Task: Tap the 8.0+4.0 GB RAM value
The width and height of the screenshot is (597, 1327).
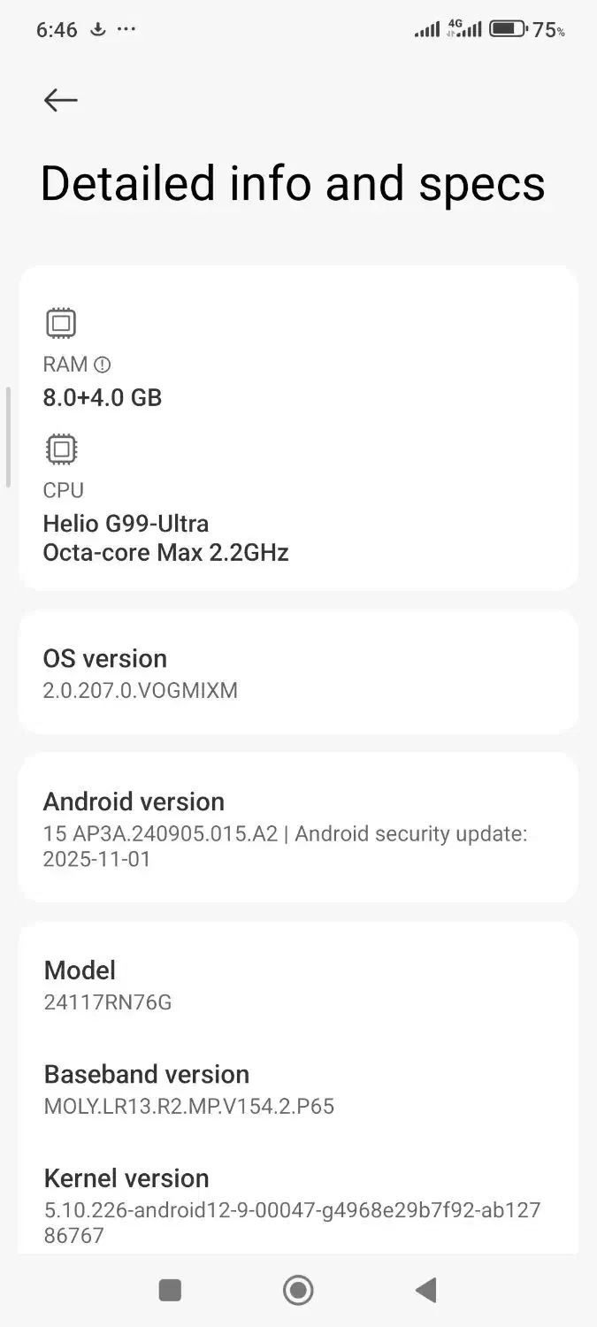Action: [103, 397]
